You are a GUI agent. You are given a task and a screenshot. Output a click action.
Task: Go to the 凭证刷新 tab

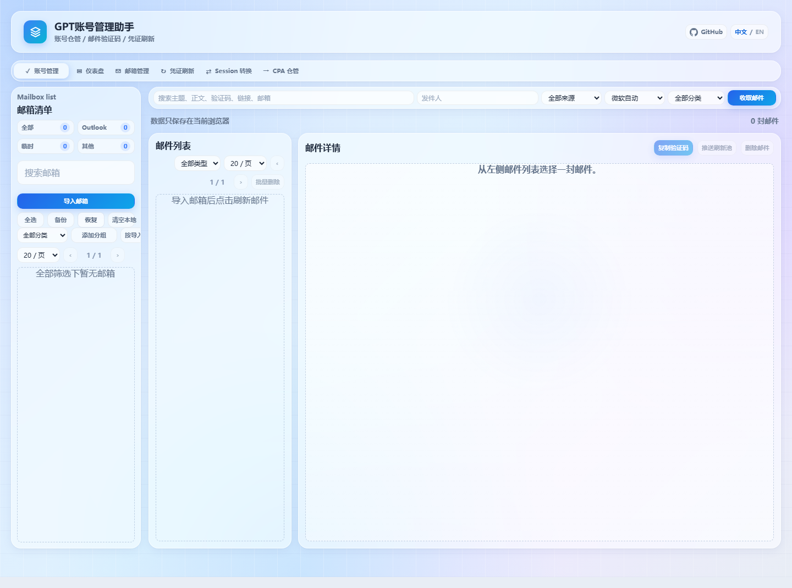coord(177,71)
